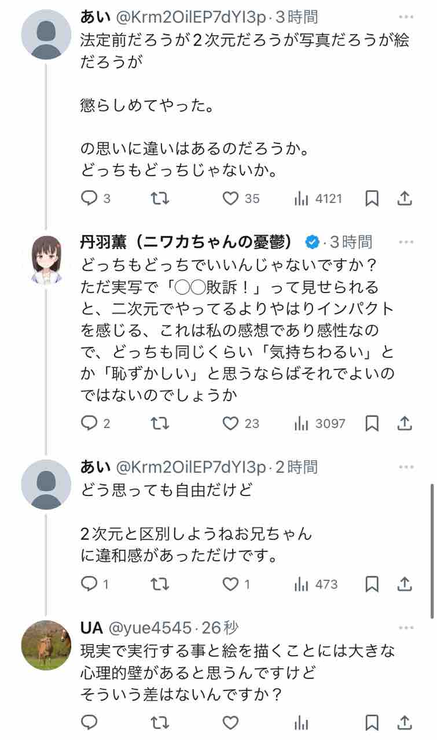The height and width of the screenshot is (740, 437).
Task: View analytics showing 473 views
Action: pyautogui.click(x=301, y=584)
